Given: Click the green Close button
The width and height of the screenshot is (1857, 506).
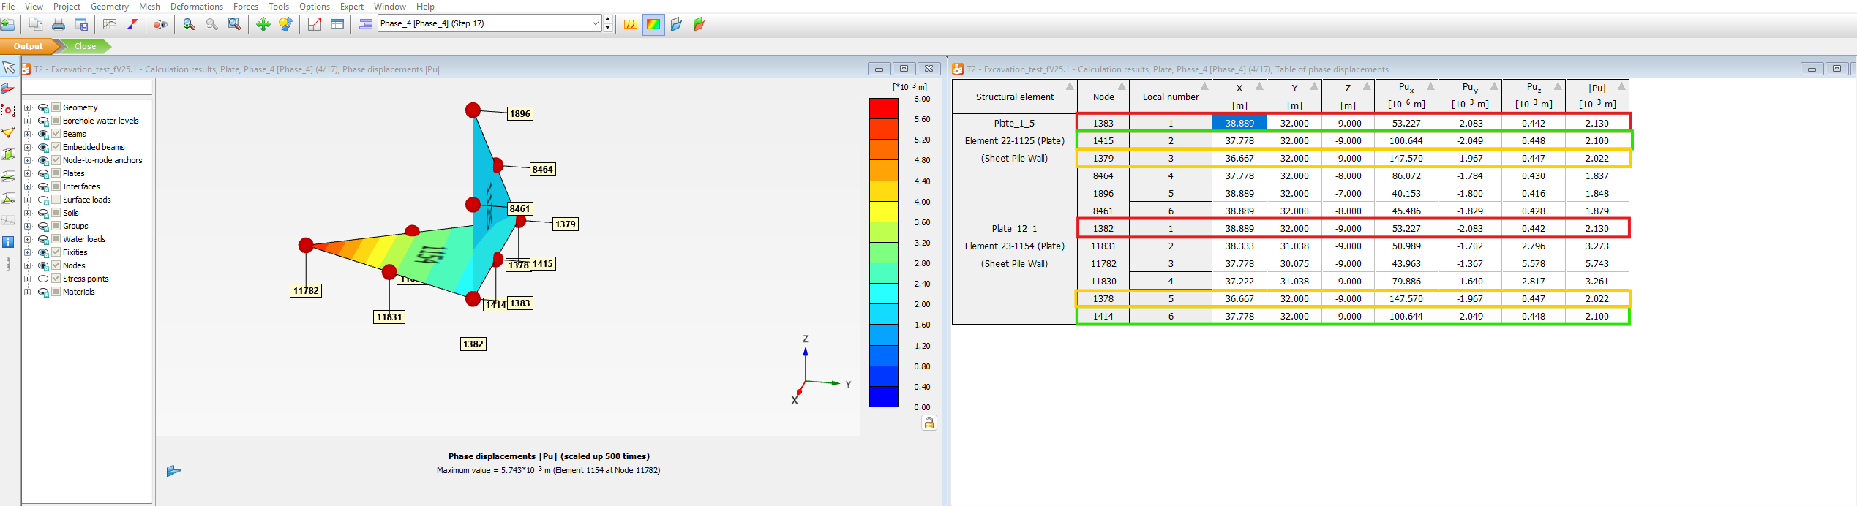Looking at the screenshot, I should 85,46.
